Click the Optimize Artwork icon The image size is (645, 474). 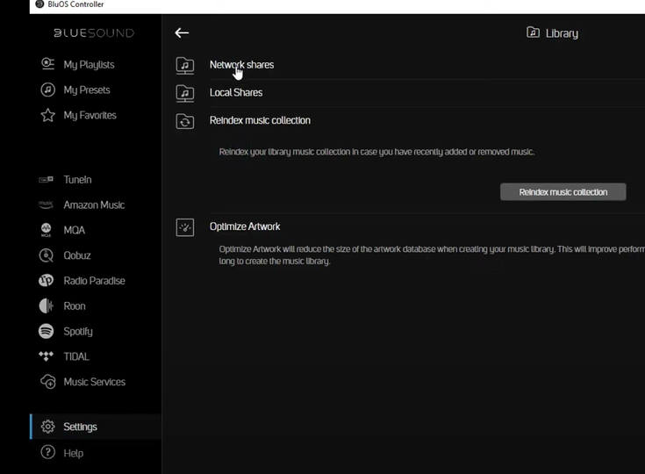[185, 227]
